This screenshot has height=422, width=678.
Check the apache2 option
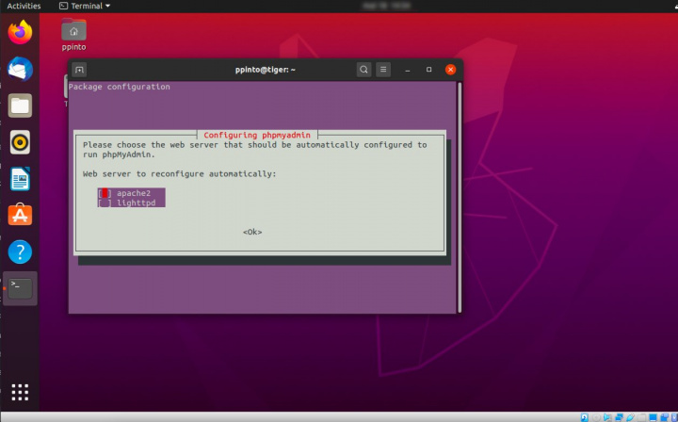pos(104,193)
